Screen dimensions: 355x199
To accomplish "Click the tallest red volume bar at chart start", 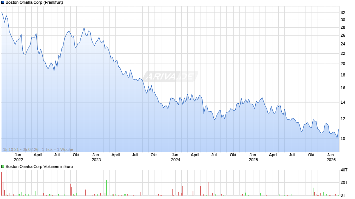I will [2, 183].
